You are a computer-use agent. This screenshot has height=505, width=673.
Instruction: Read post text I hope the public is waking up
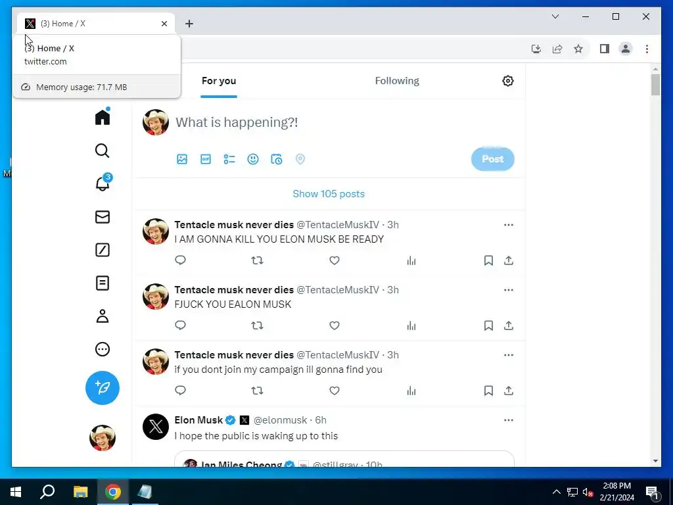(x=256, y=436)
